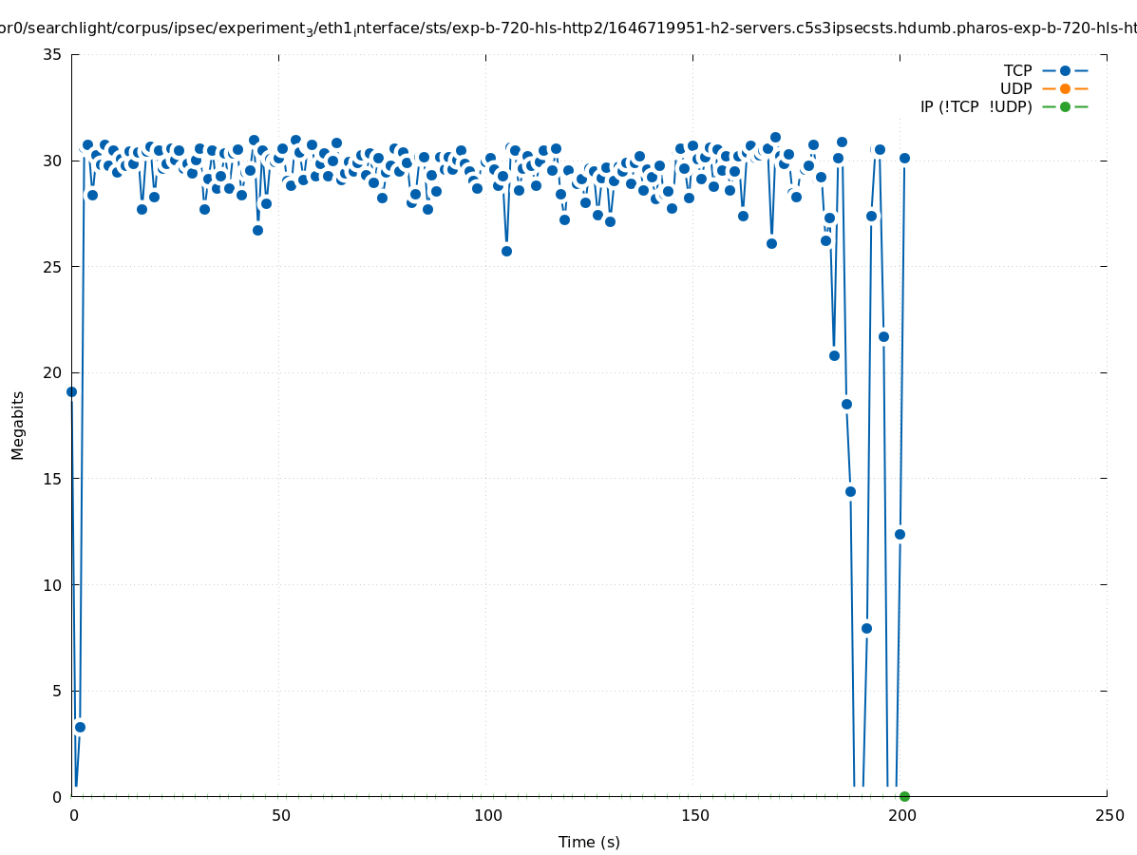The image size is (1137, 855).
Task: Click the 35 tick label on y-axis
Action: coord(52,55)
